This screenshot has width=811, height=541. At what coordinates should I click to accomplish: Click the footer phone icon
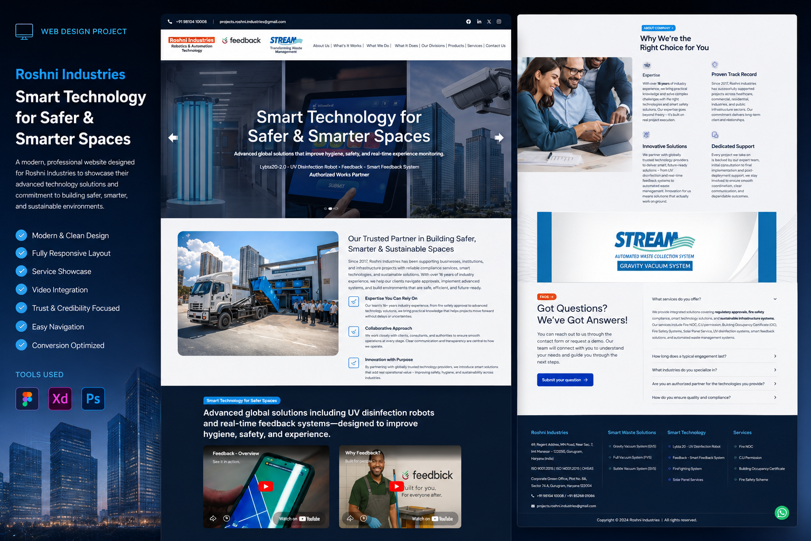(533, 496)
